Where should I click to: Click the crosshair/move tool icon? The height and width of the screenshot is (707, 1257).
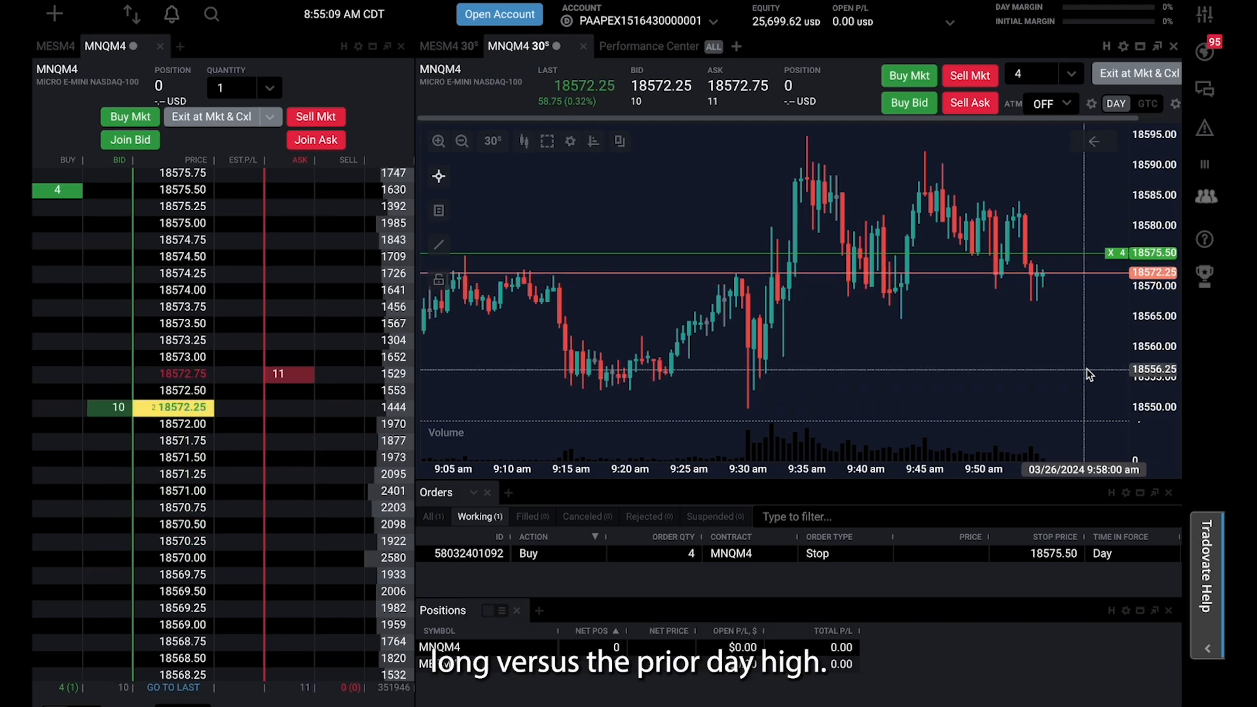coord(439,176)
